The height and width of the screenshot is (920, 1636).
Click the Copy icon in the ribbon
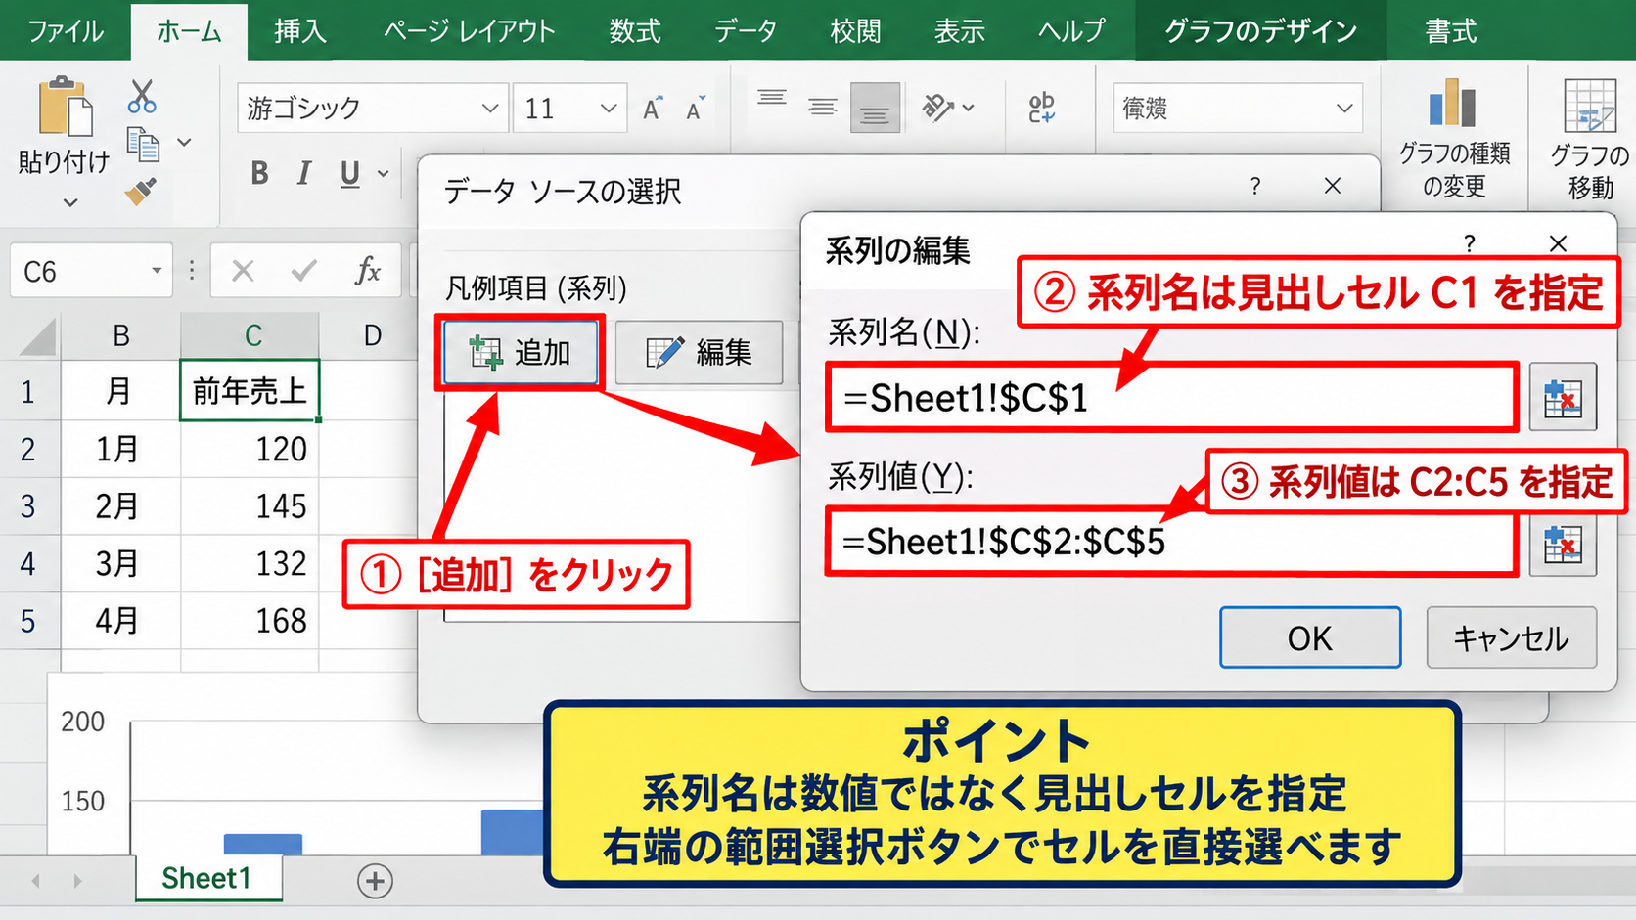[x=143, y=145]
